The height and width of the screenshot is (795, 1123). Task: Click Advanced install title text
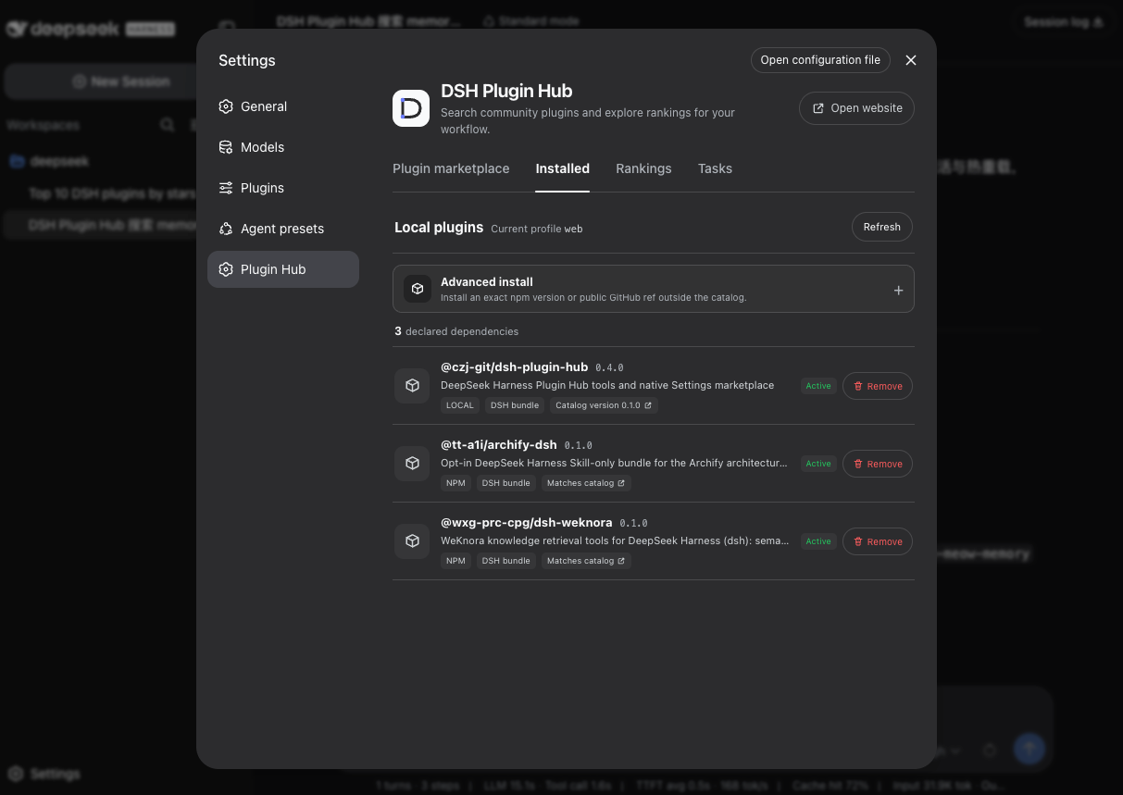pos(487,281)
